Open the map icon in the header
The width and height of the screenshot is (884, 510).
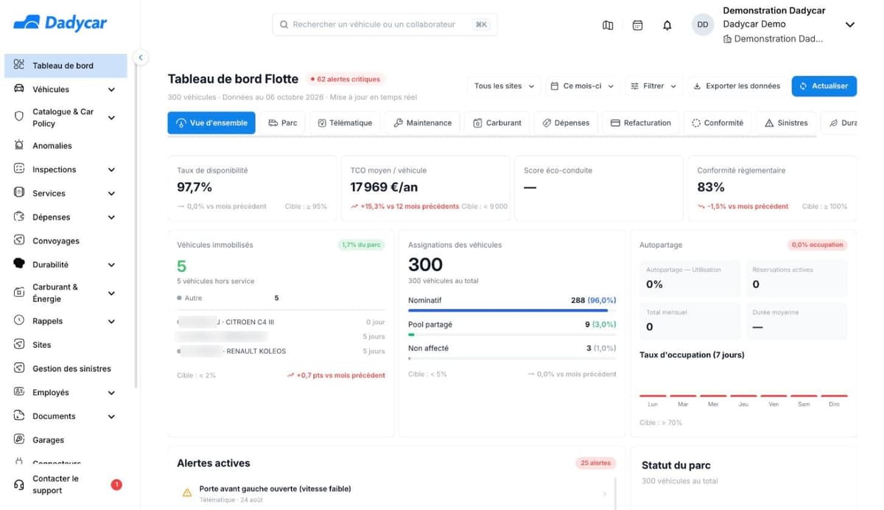(x=608, y=25)
